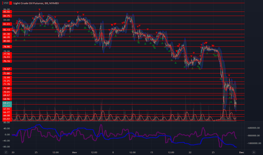Viewport: 263px width, 155px height.
Task: Select the 72.99 price level label
Action: click(7, 77)
